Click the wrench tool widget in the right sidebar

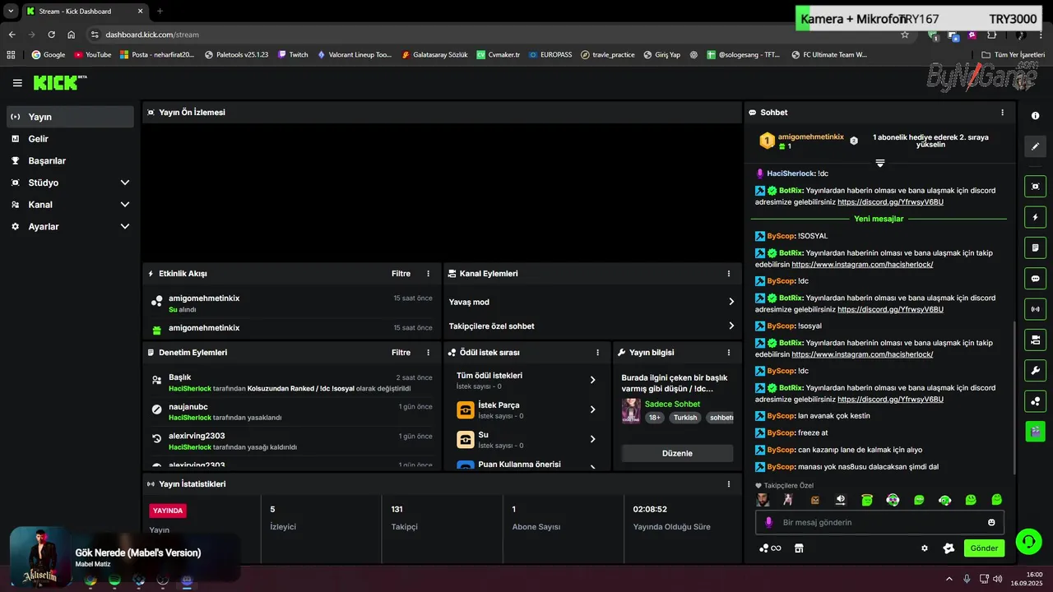(x=1035, y=370)
